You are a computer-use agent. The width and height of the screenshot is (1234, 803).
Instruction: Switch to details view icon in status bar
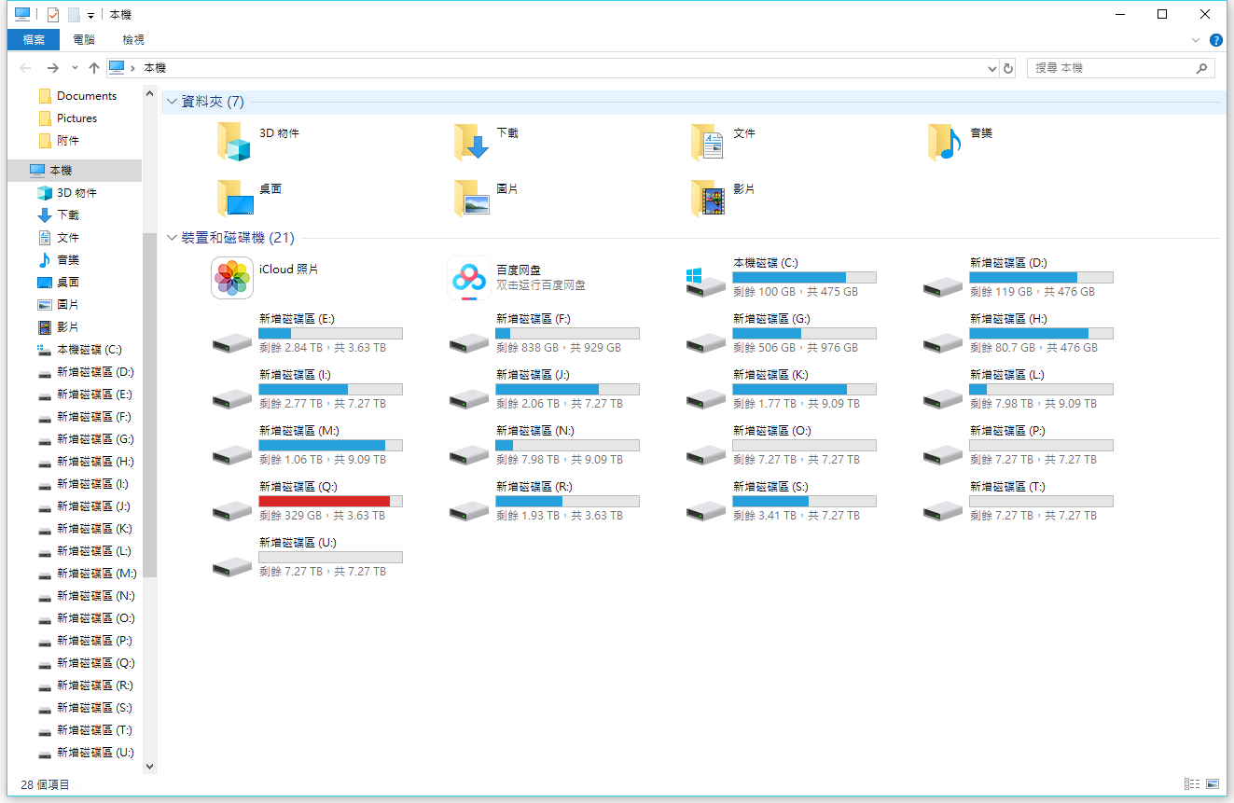tap(1191, 784)
